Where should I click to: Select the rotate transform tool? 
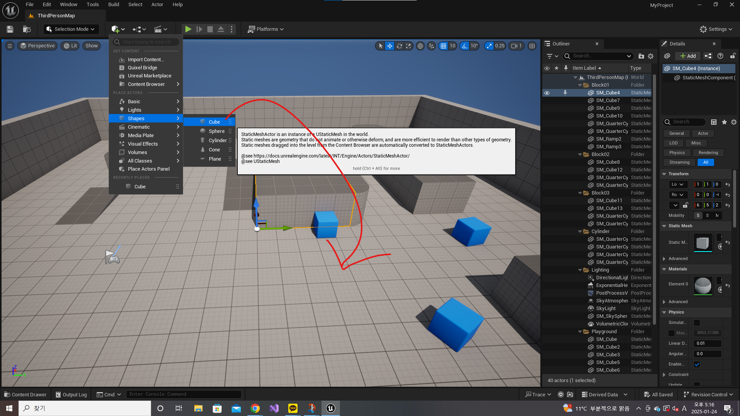coord(399,46)
